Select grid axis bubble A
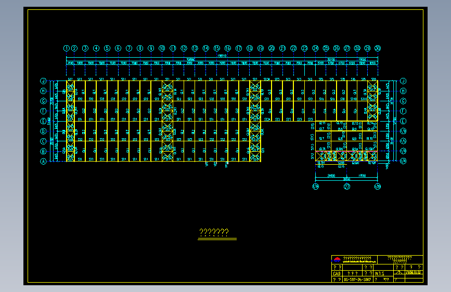The image size is (451, 292). tap(43, 162)
